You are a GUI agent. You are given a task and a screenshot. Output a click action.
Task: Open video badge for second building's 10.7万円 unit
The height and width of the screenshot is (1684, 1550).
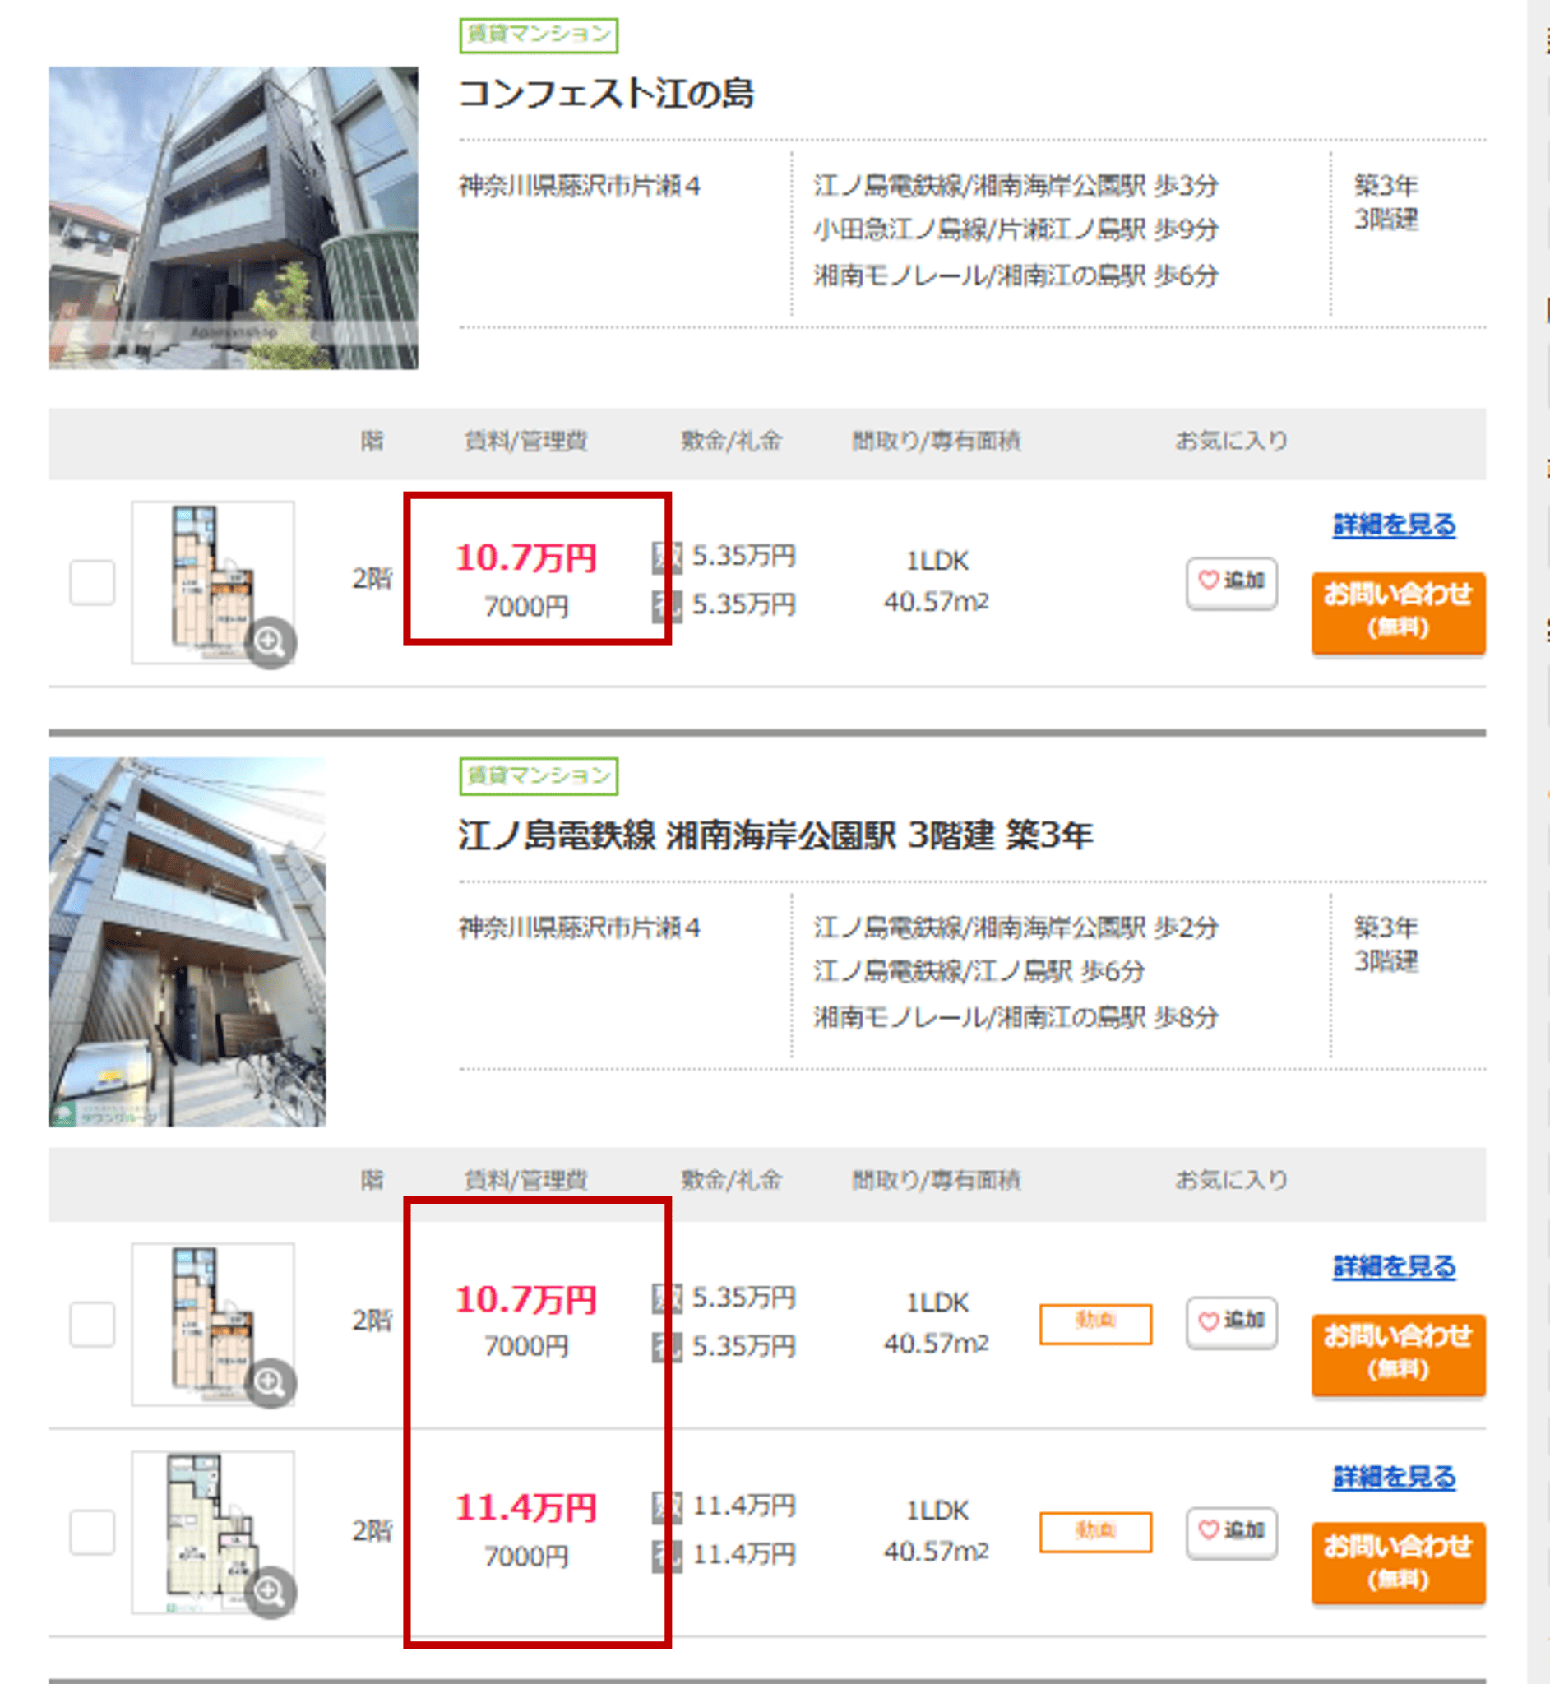(x=1095, y=1323)
